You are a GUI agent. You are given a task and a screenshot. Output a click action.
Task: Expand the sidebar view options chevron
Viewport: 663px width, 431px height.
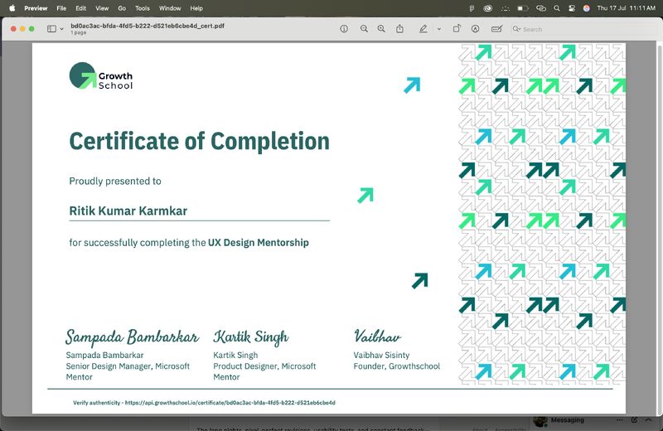tap(61, 29)
